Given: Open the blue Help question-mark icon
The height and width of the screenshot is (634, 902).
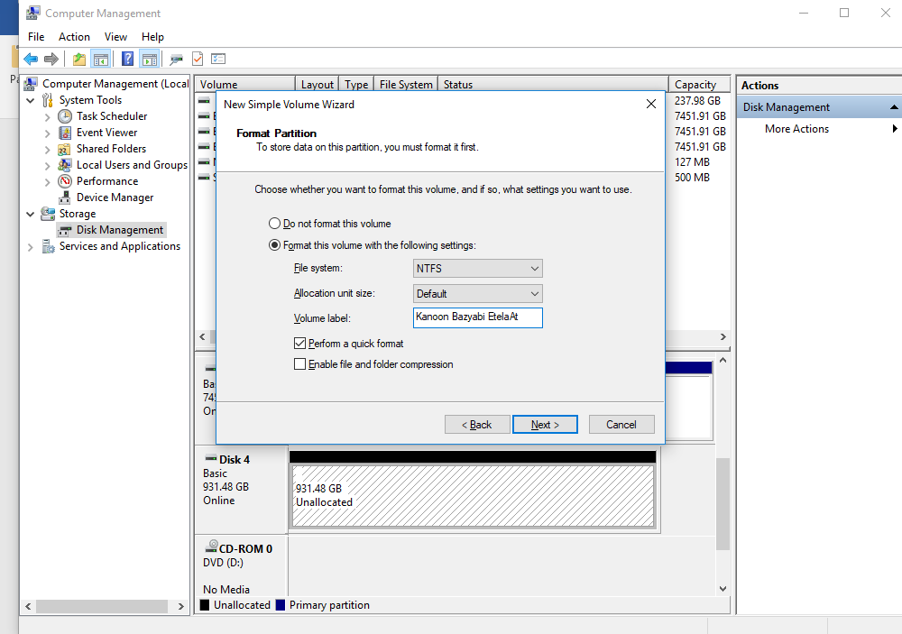Looking at the screenshot, I should (x=127, y=60).
